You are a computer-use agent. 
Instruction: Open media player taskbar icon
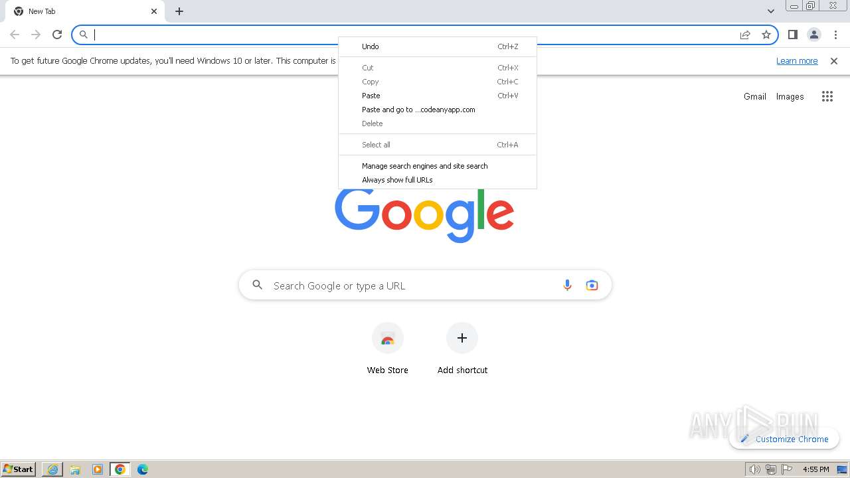pyautogui.click(x=98, y=469)
